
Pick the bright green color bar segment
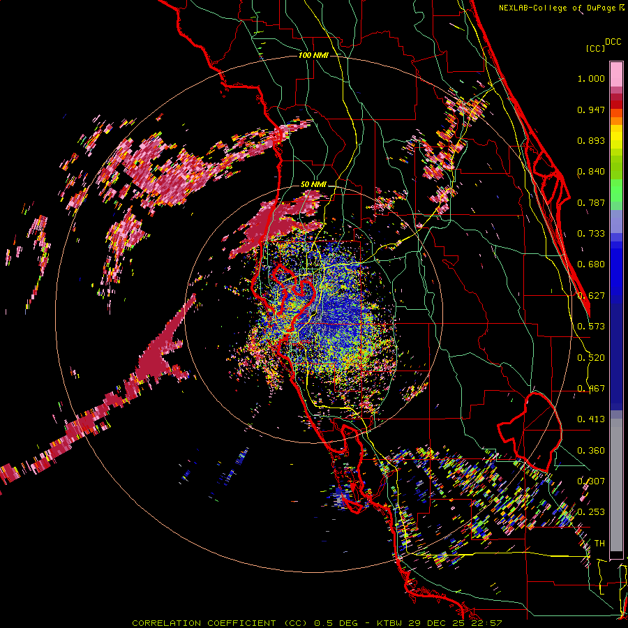pyautogui.click(x=616, y=190)
